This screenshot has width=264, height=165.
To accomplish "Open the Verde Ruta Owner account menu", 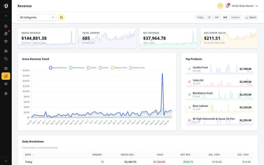I will click(245, 6).
